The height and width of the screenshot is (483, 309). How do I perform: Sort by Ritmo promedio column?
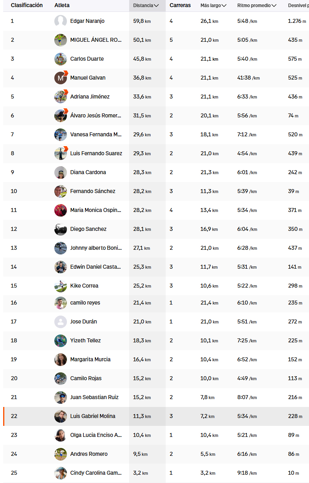coord(257,6)
